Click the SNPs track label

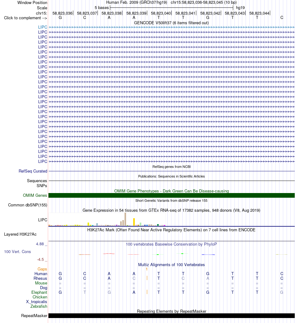tap(42, 186)
